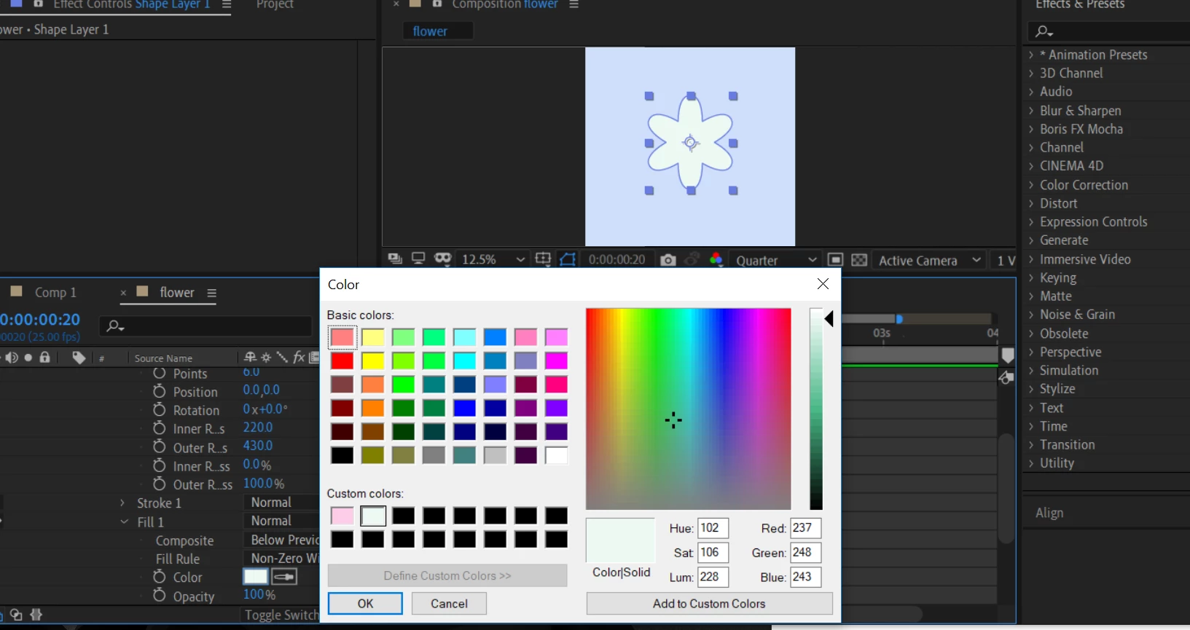Click the Toggle Switches button
This screenshot has height=630, width=1190.
[x=281, y=615]
